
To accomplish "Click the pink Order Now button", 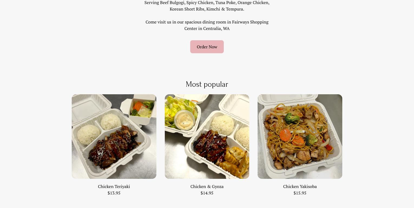I will point(207,47).
